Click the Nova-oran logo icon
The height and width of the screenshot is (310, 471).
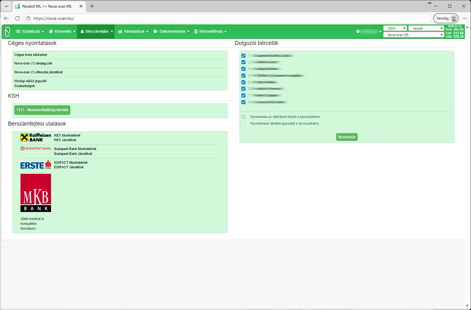[8, 31]
